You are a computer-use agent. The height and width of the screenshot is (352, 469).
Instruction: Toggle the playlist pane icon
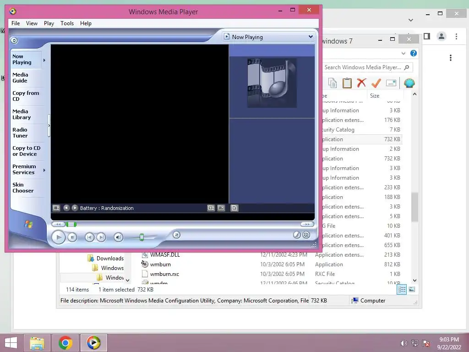click(234, 208)
